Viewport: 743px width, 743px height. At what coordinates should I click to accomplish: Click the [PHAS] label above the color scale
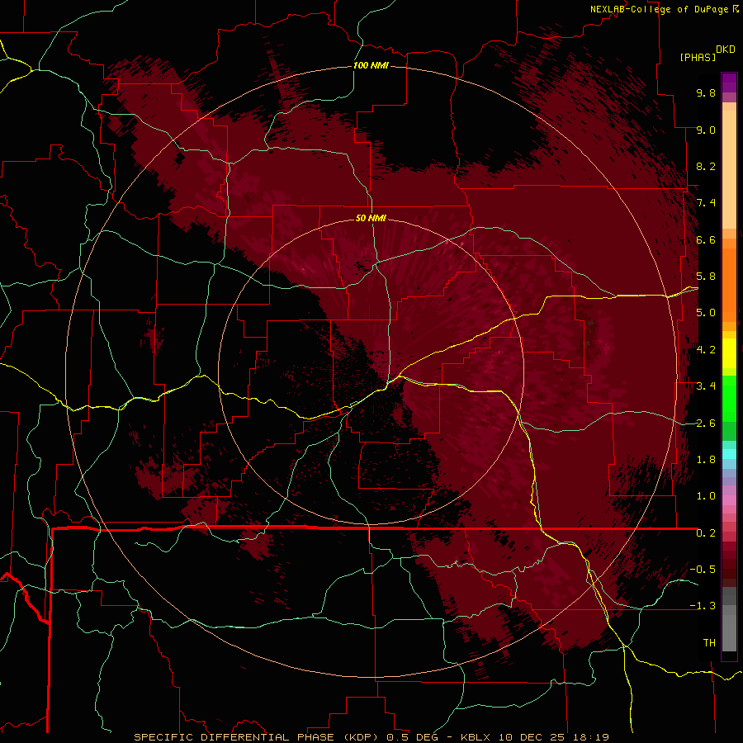tap(698, 57)
